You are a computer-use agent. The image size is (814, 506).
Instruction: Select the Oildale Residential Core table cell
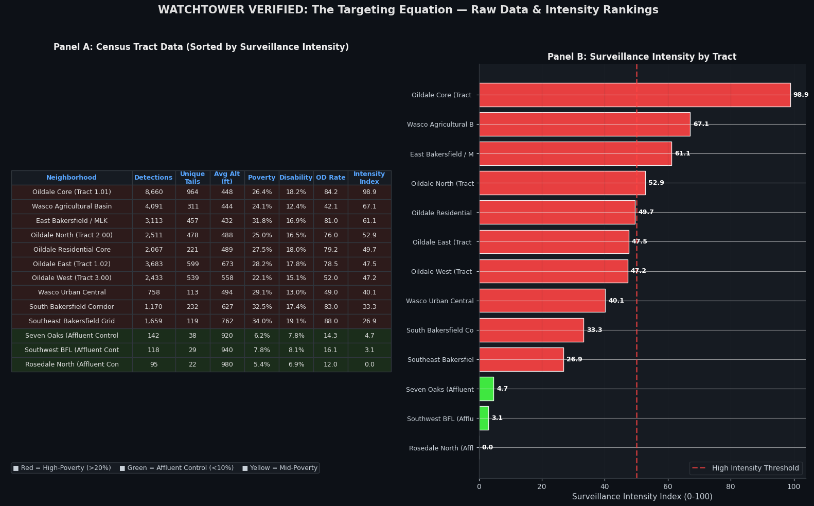72,250
